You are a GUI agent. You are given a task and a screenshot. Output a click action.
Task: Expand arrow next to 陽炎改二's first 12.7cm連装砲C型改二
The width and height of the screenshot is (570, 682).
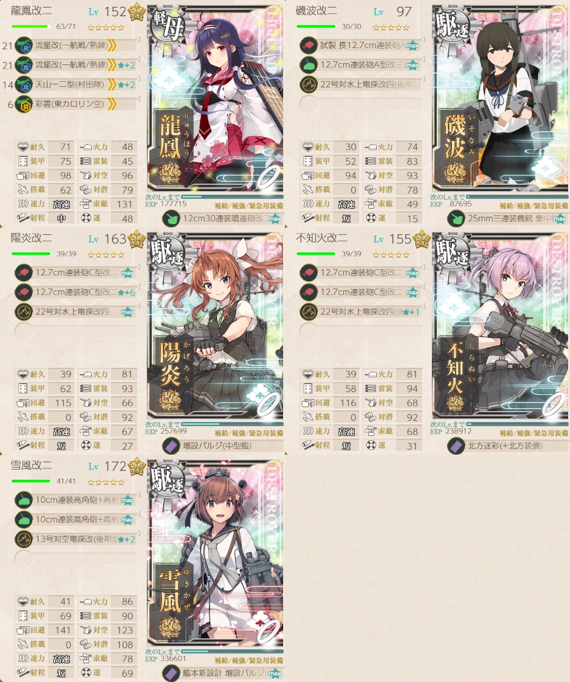click(138, 267)
